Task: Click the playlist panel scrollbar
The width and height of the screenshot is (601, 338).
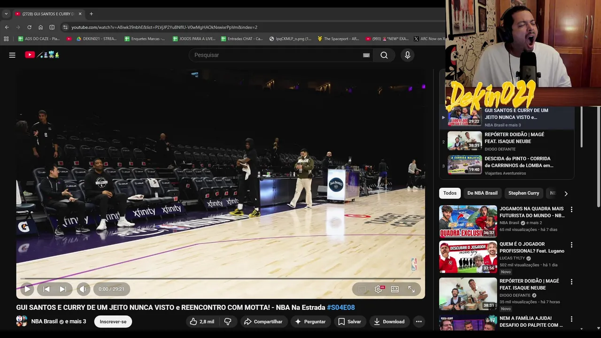Action: 582,127
